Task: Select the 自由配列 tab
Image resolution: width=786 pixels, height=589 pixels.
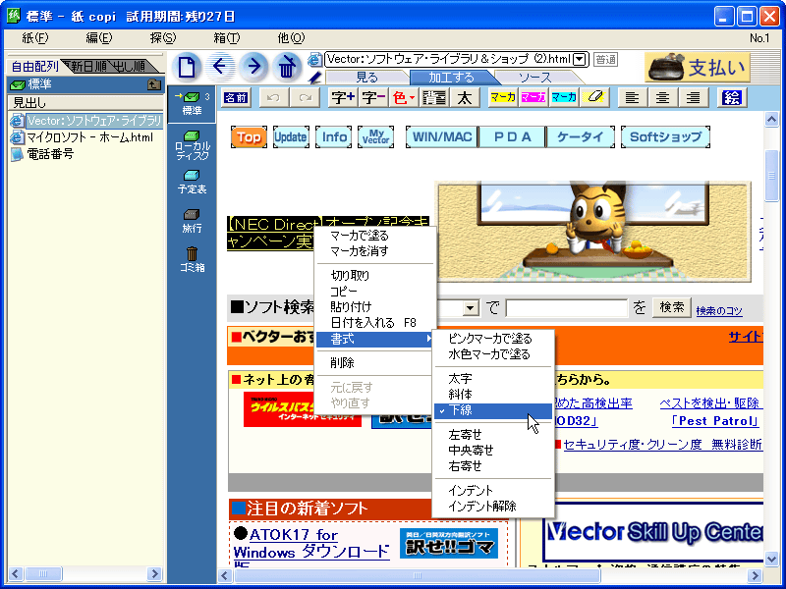Action: click(34, 66)
